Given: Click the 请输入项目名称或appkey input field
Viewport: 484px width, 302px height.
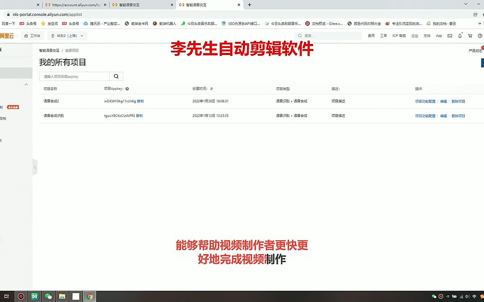Looking at the screenshot, I should 71,76.
